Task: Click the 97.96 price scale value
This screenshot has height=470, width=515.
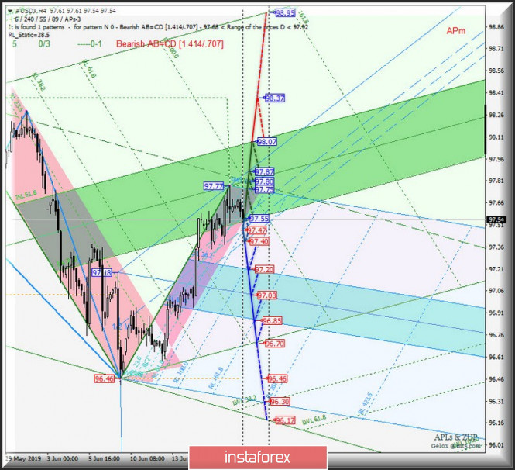Action: [496, 159]
